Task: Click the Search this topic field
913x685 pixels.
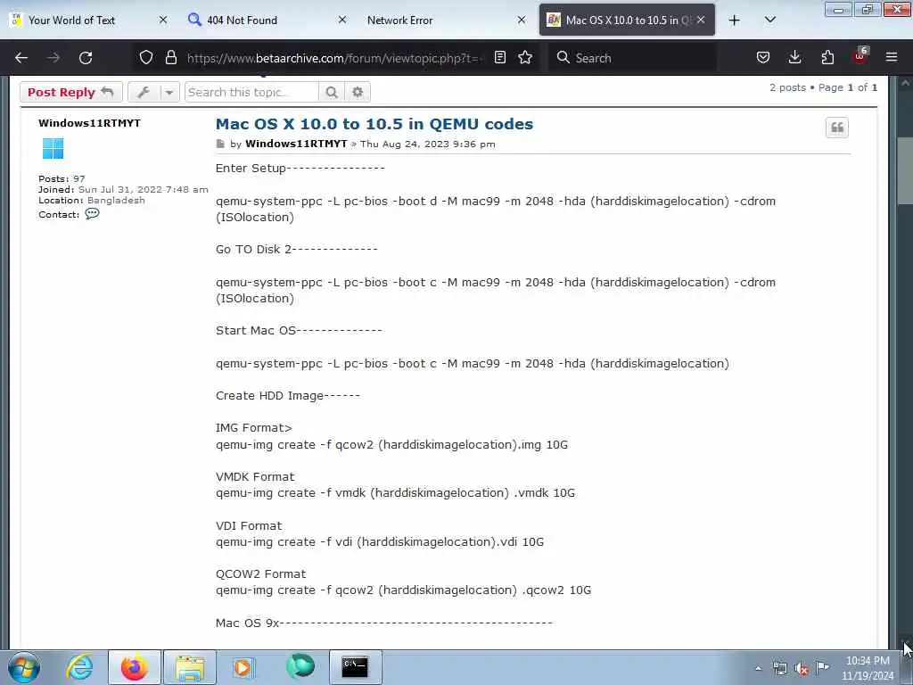Action: (251, 92)
